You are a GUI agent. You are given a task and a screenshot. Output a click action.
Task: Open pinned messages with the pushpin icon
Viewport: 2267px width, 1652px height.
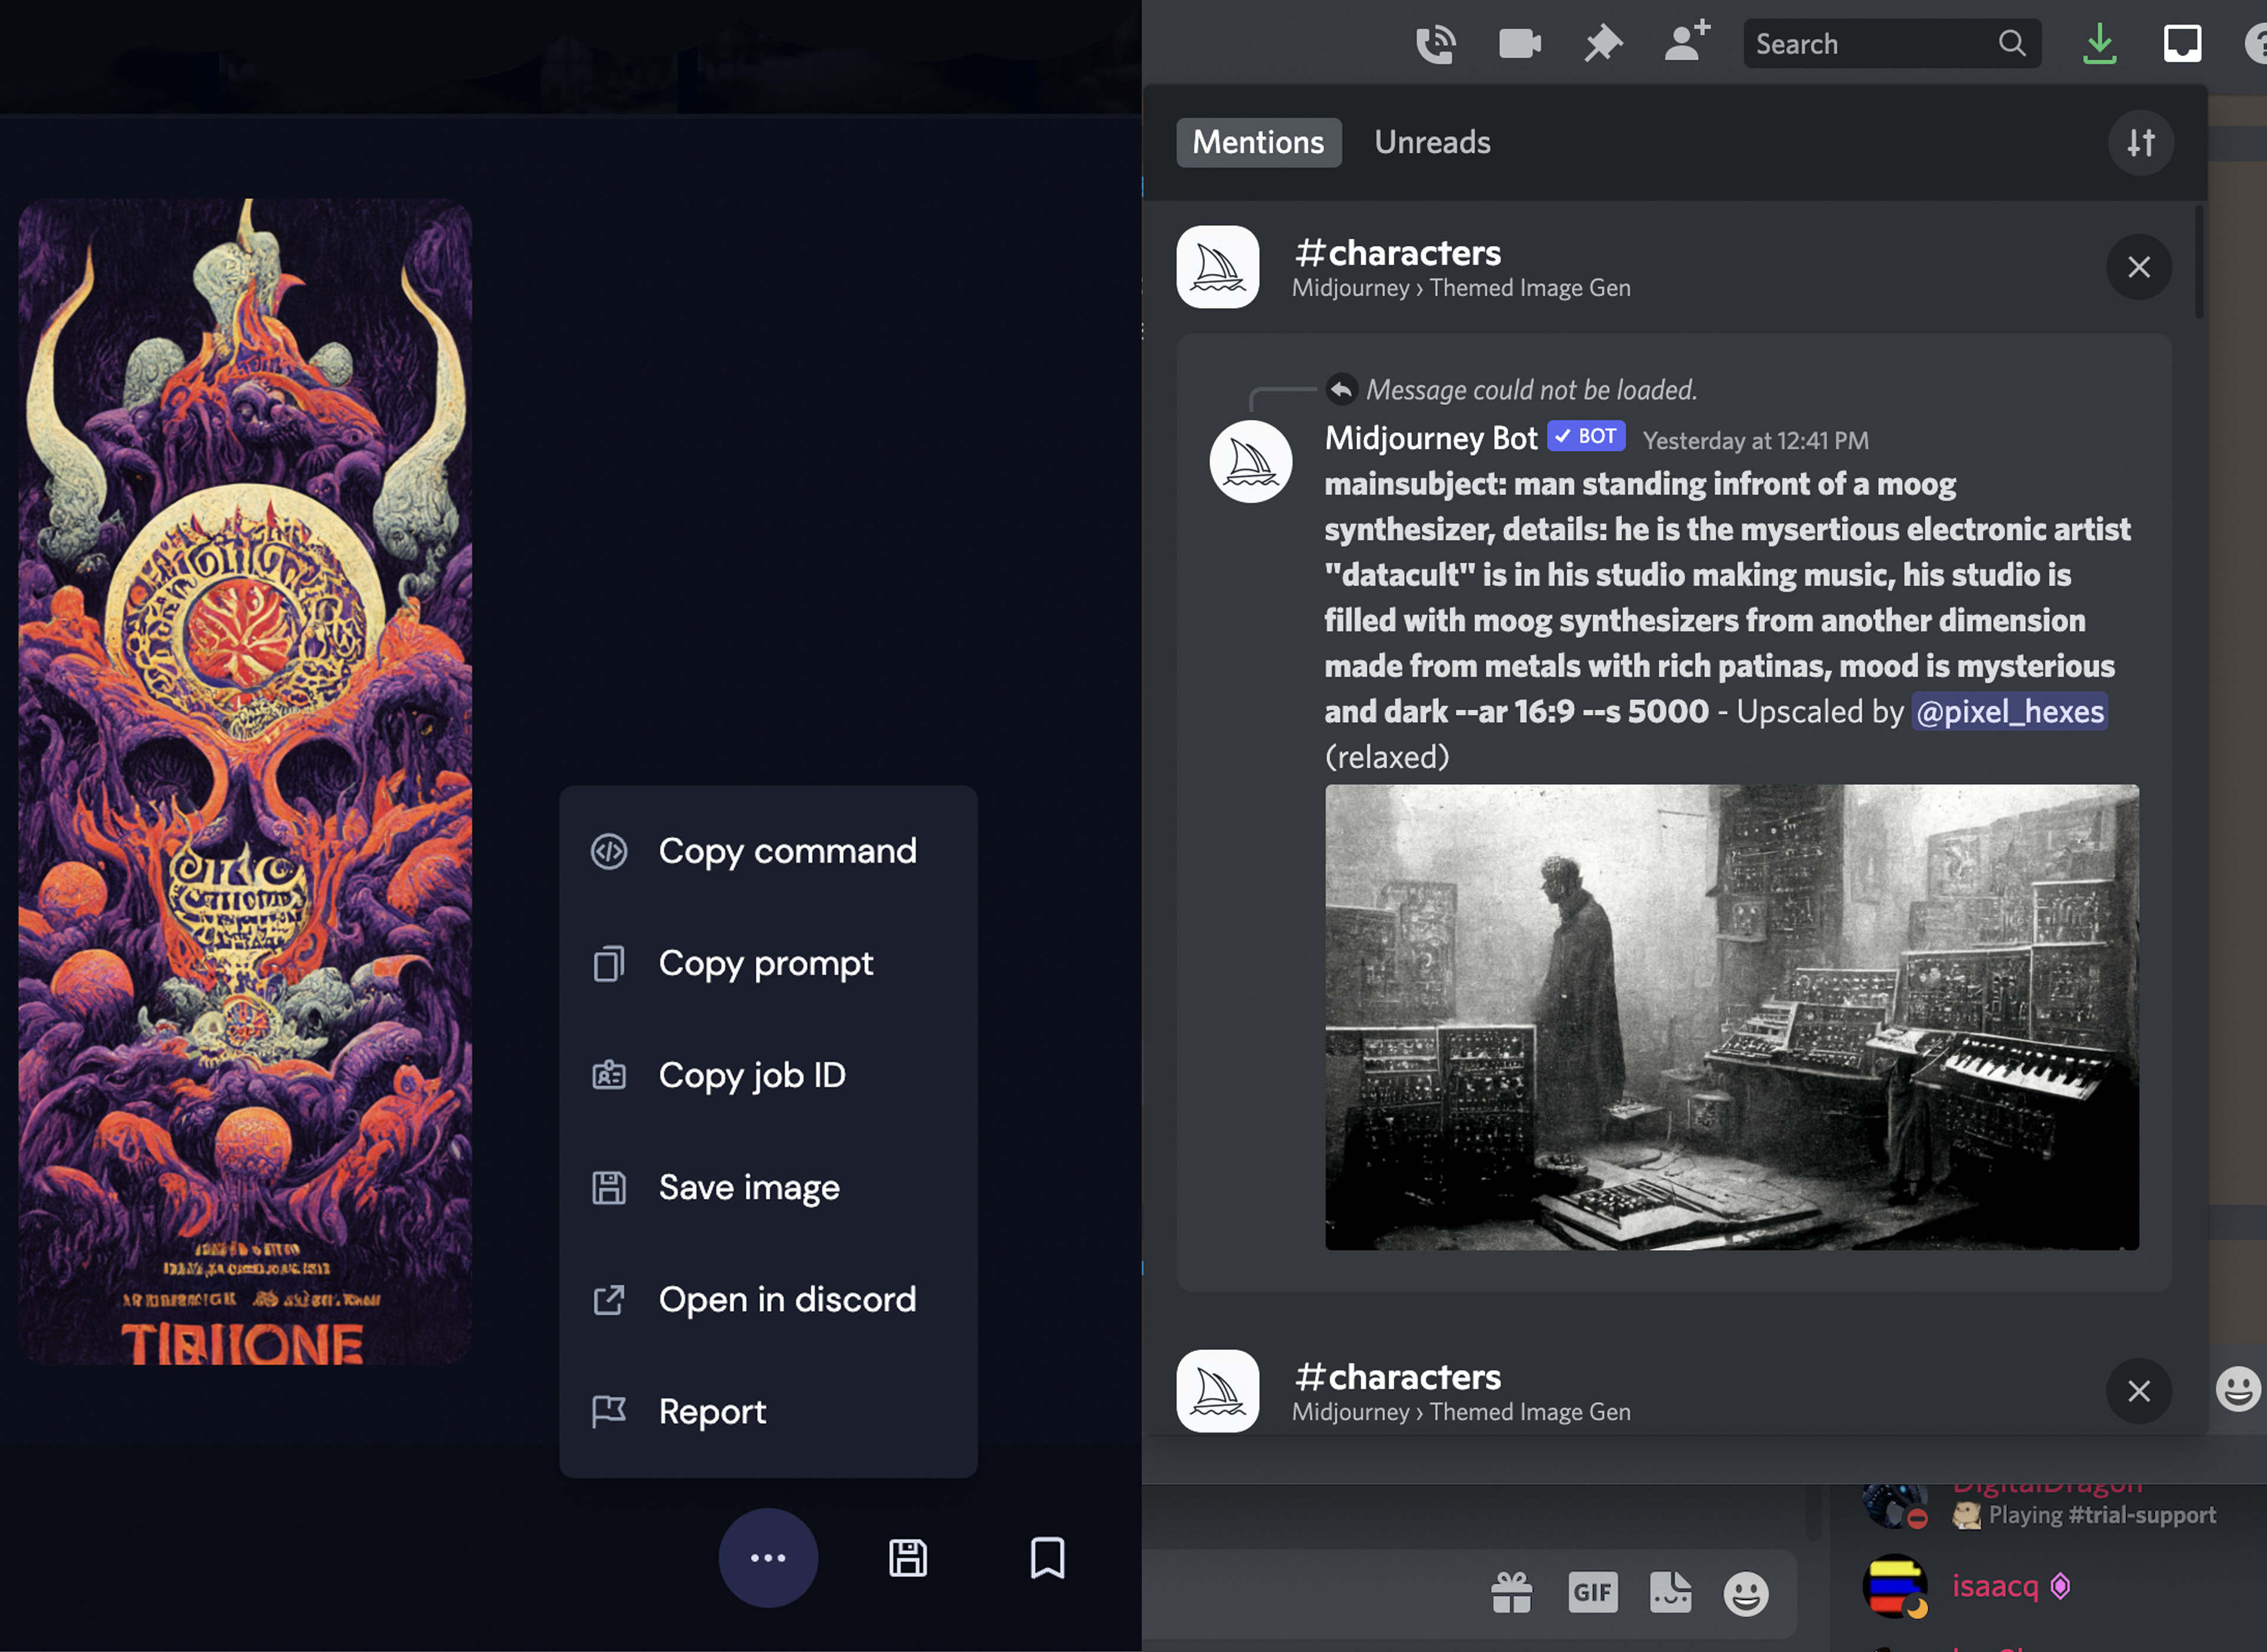1602,44
